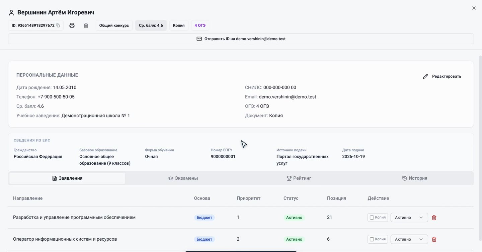Open Активно status dropdown for priority 2 row
482x252 pixels.
409,239
